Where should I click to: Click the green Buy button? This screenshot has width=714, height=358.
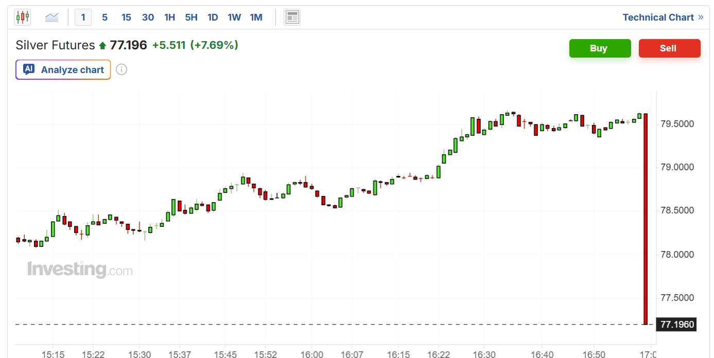point(600,48)
